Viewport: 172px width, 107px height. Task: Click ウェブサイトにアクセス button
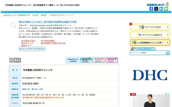[x=32, y=49]
